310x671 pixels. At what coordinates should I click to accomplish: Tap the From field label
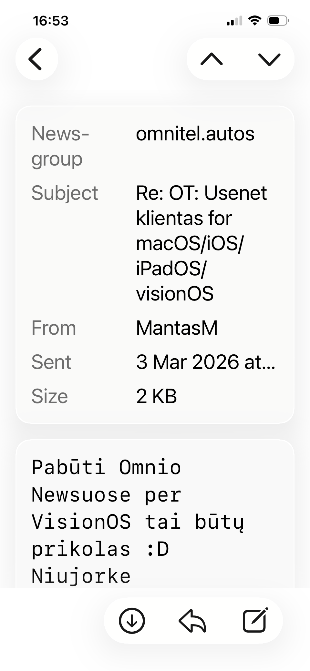point(54,328)
